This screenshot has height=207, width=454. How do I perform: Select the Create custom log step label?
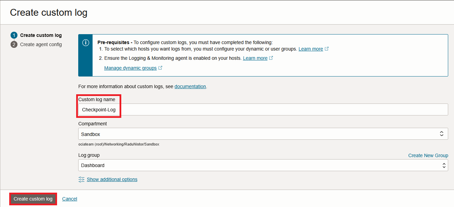point(41,35)
